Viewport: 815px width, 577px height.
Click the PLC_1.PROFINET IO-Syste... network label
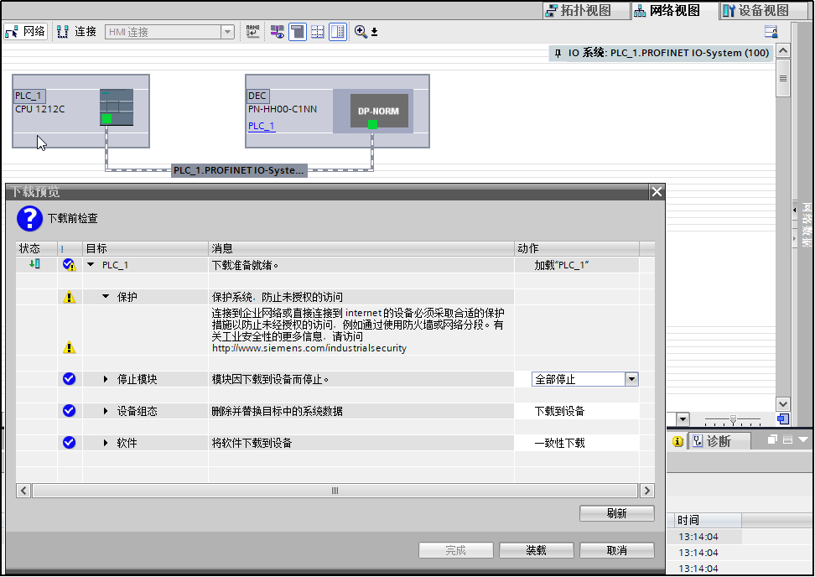239,170
